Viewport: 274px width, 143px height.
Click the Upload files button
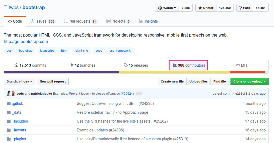point(199,81)
